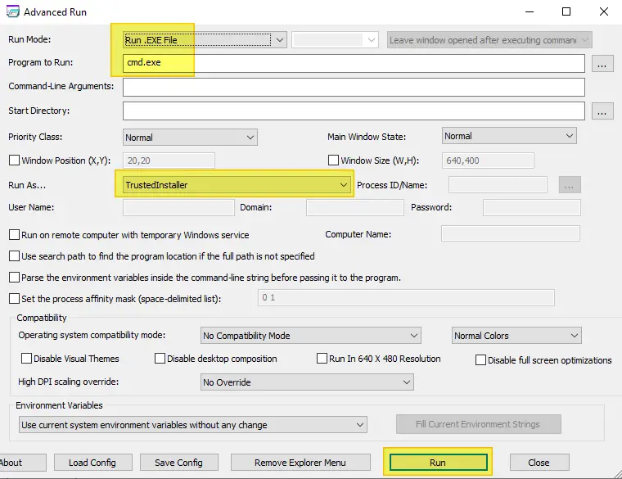
Task: Click the Advanced Run app icon in title bar
Action: (13, 11)
